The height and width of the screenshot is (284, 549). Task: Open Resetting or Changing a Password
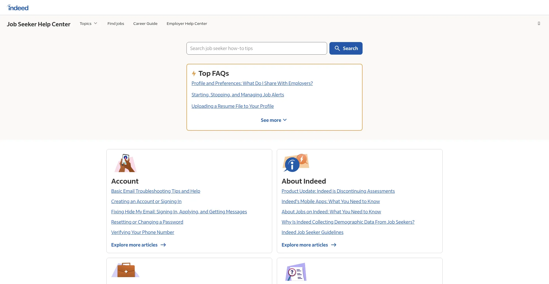click(147, 222)
